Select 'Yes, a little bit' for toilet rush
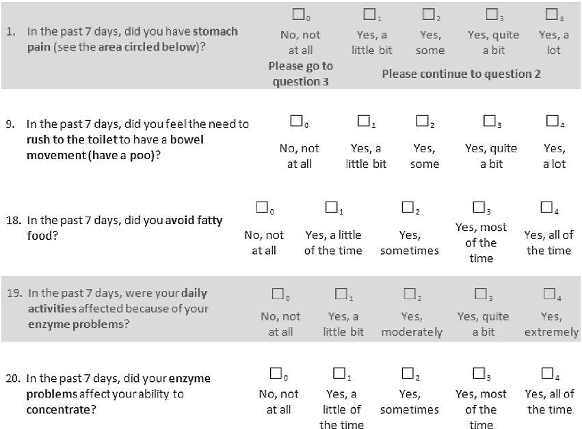 point(362,121)
